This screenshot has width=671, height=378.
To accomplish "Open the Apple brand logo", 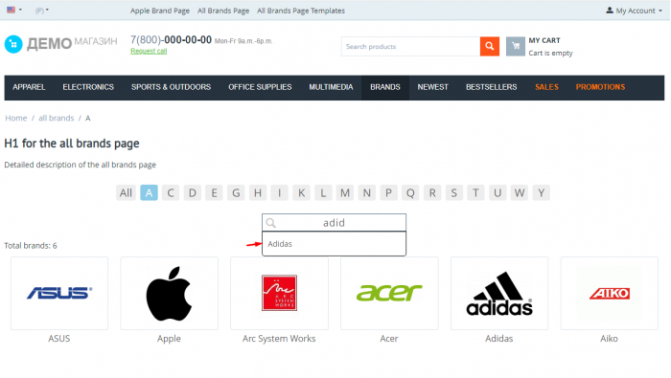I will (x=169, y=293).
